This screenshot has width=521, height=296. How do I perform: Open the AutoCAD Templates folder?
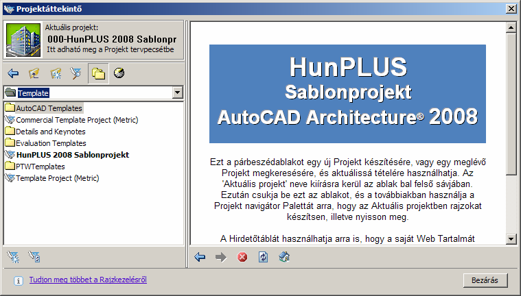point(44,108)
